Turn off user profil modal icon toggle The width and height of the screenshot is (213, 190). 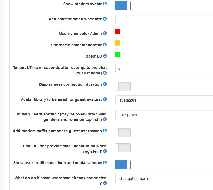pyautogui.click(x=123, y=165)
